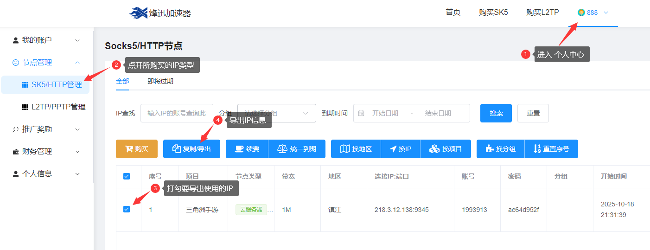Expand the 我的账户 sidebar menu

[x=46, y=40]
